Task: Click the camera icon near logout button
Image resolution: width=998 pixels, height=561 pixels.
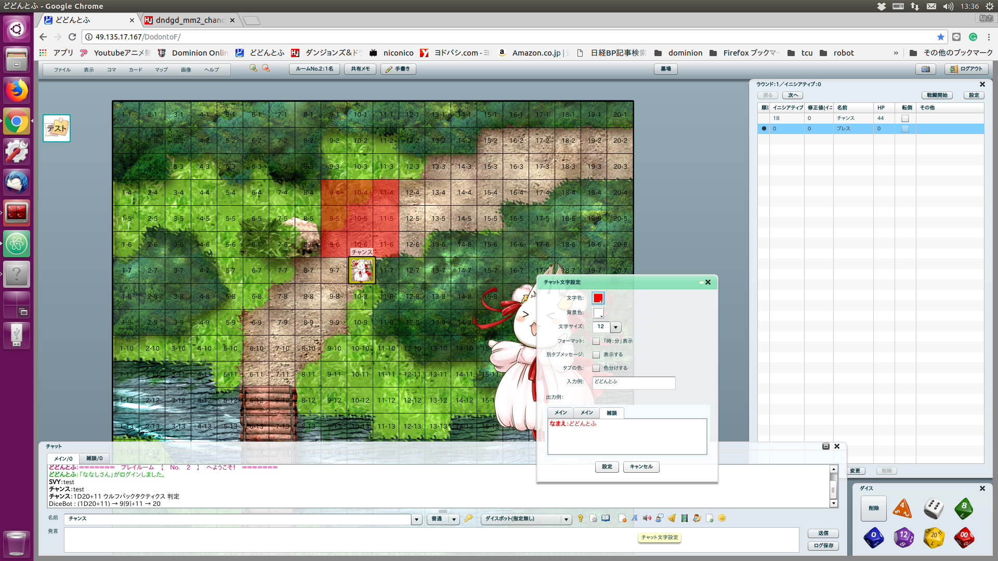Action: pyautogui.click(x=925, y=69)
